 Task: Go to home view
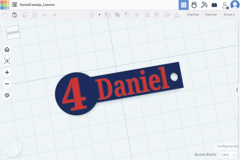point(7,49)
